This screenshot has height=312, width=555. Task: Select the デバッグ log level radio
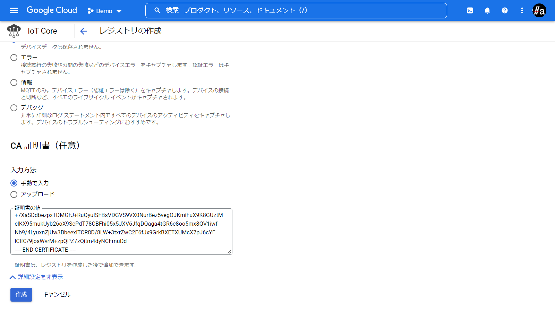point(14,108)
